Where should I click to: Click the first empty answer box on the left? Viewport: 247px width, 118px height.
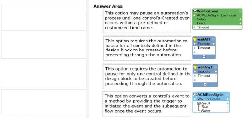pyautogui.click(x=43, y=18)
